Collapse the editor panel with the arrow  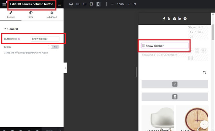65,68
